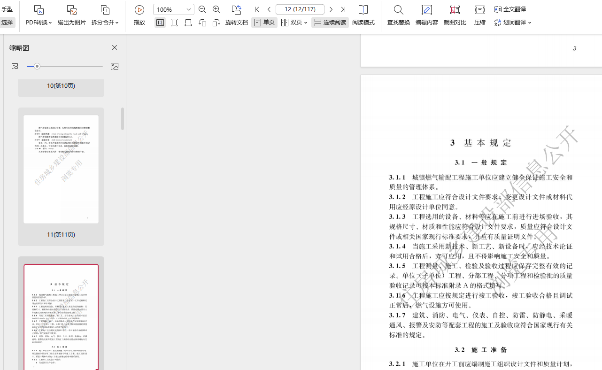Enlarge thumbnails with the large image icon
This screenshot has width=602, height=370.
point(115,66)
